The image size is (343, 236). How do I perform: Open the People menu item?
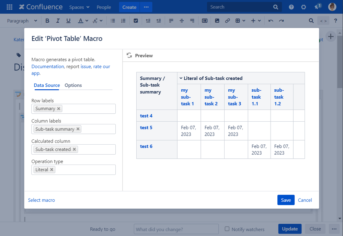pos(104,7)
